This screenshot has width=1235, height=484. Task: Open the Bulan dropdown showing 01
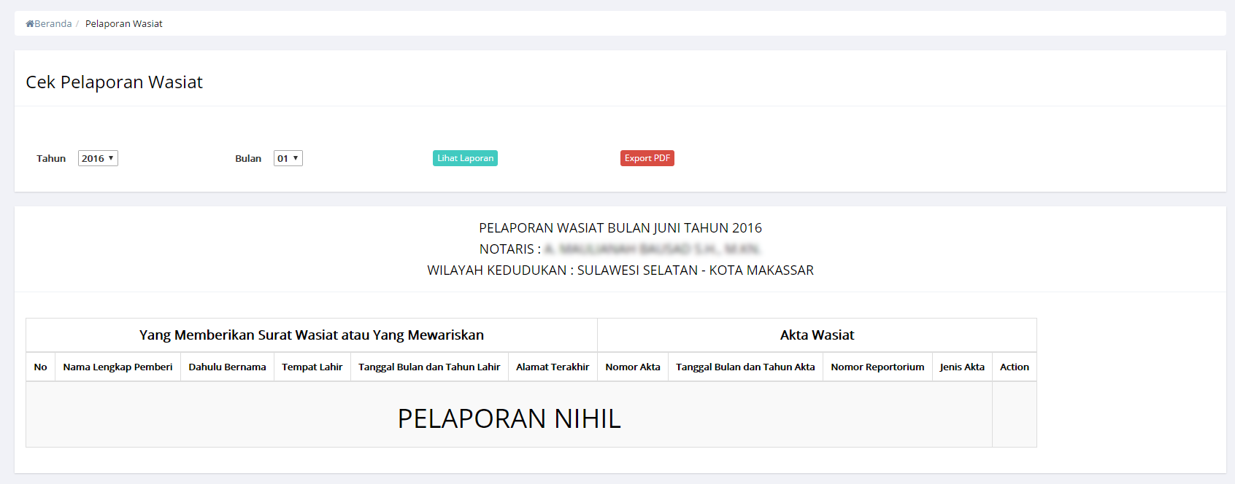(288, 158)
